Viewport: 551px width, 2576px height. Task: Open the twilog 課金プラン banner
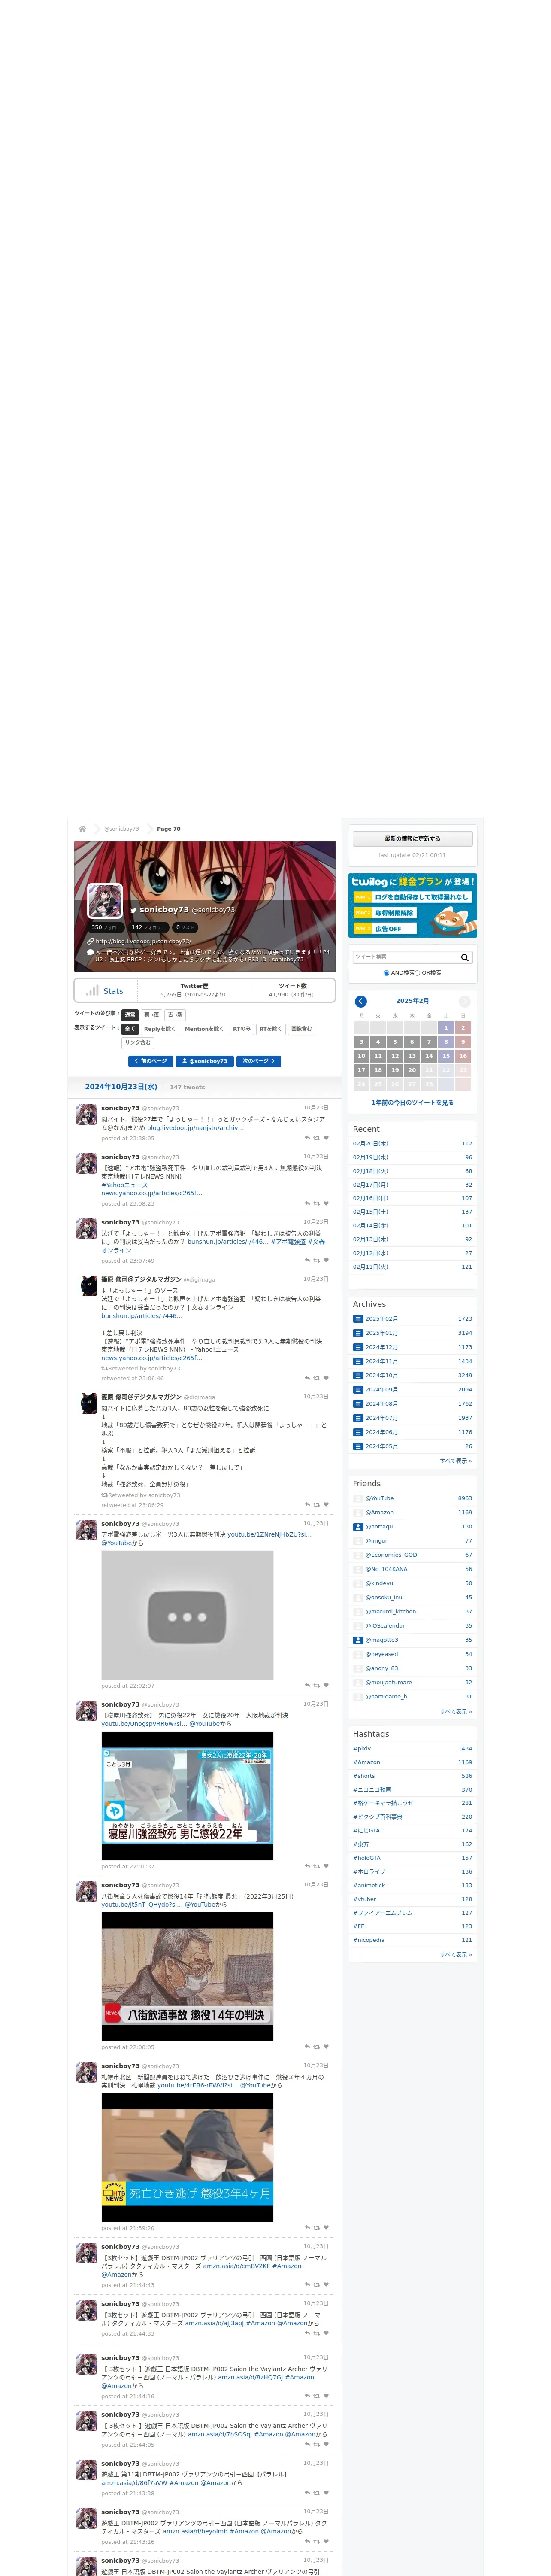[x=412, y=905]
